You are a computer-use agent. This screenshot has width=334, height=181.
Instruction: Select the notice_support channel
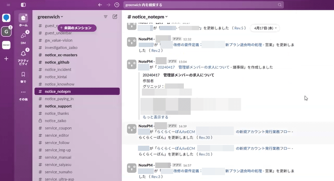click(x=58, y=106)
